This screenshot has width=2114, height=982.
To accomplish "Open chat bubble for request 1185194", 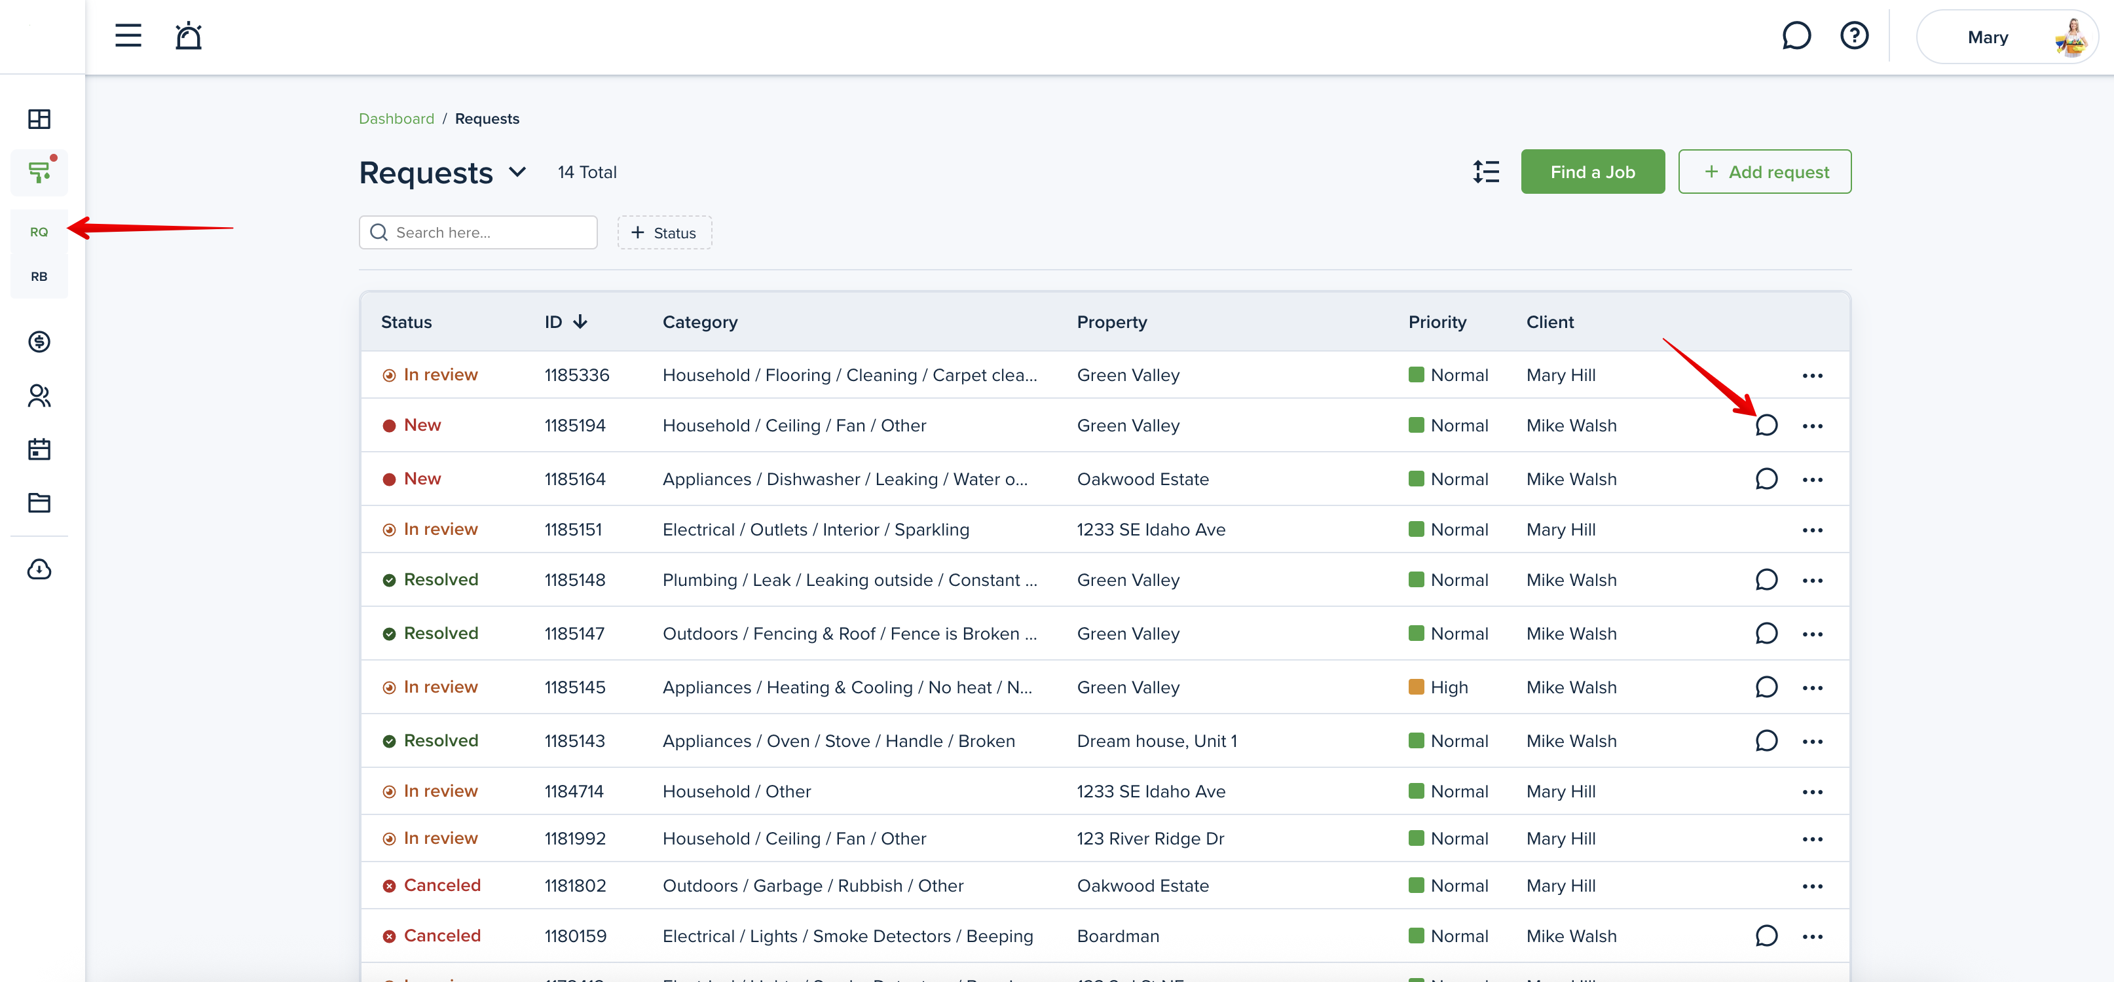I will pos(1766,425).
